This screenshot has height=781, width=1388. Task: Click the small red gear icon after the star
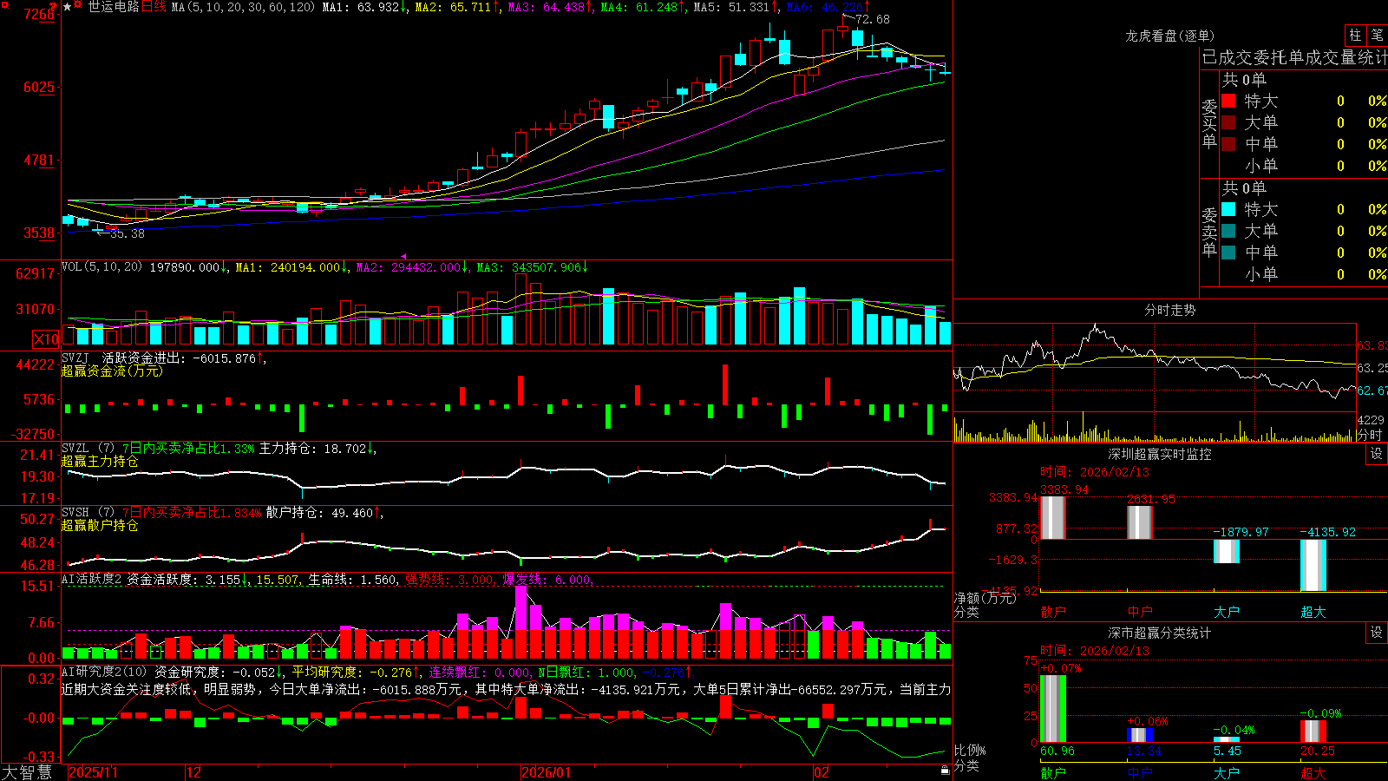[x=78, y=6]
